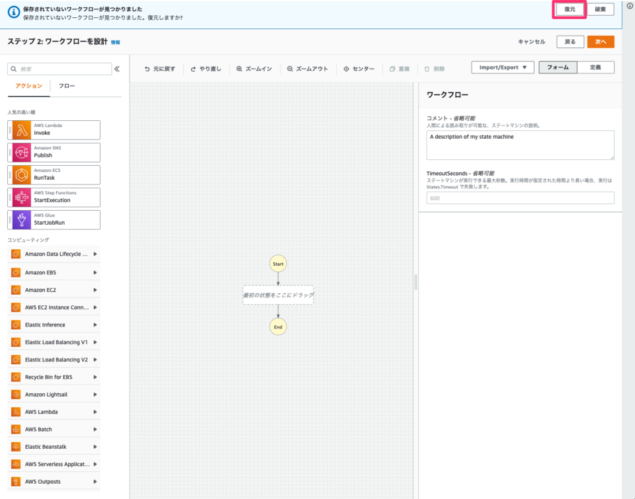This screenshot has height=499, width=635.
Task: Click the キャンセル button
Action: click(531, 42)
